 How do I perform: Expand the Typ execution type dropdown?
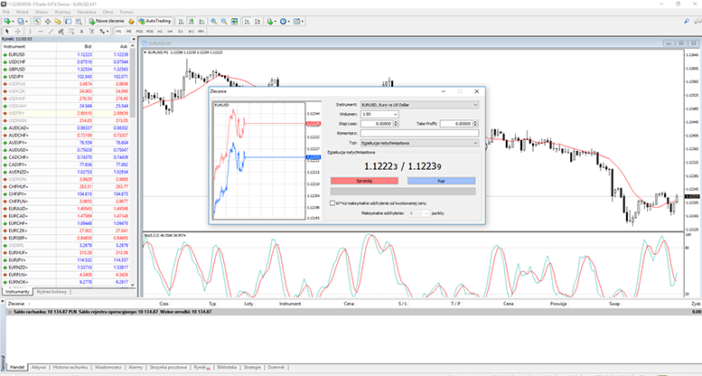click(x=417, y=142)
